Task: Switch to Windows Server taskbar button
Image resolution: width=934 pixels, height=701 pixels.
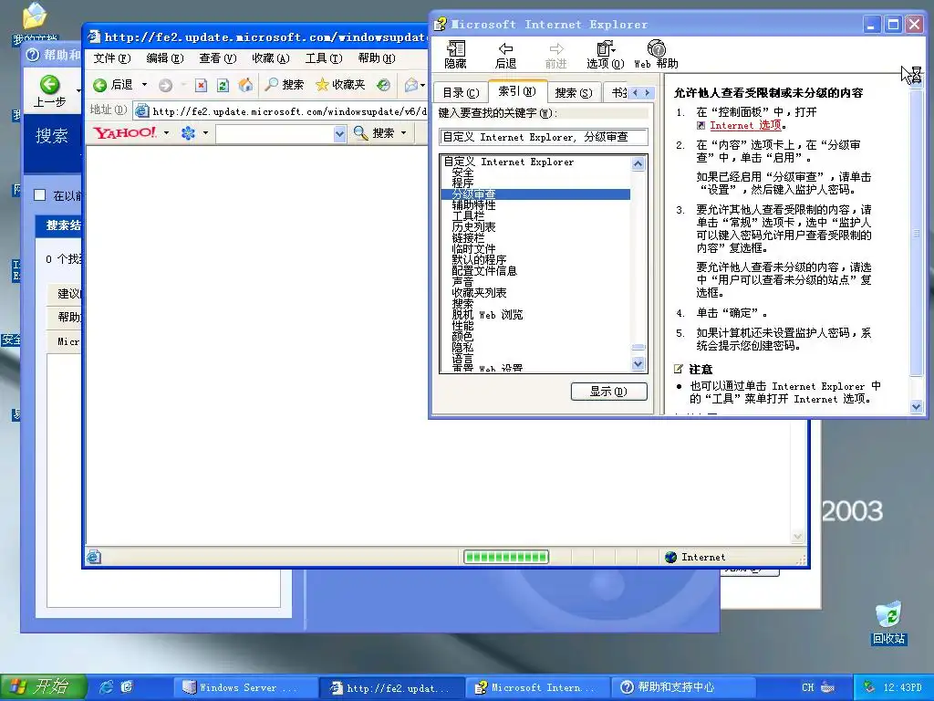Action: (x=248, y=687)
